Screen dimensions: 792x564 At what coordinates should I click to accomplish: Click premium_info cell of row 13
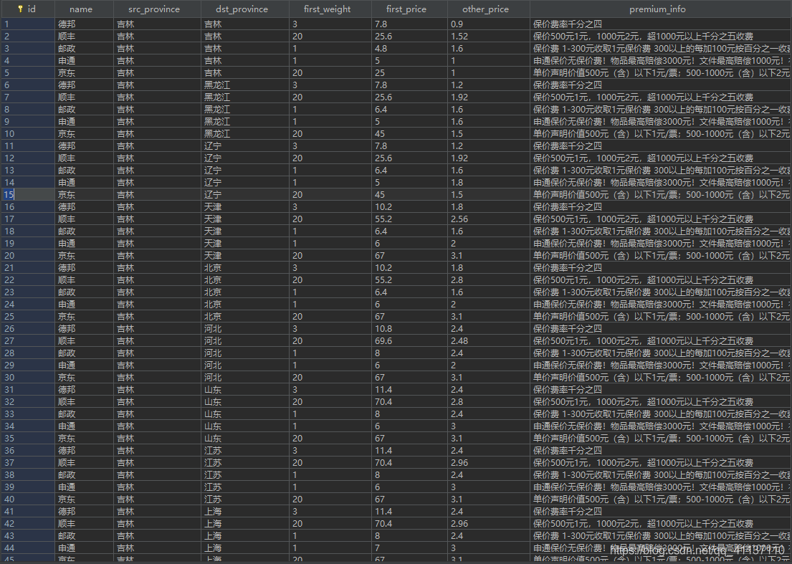point(661,170)
